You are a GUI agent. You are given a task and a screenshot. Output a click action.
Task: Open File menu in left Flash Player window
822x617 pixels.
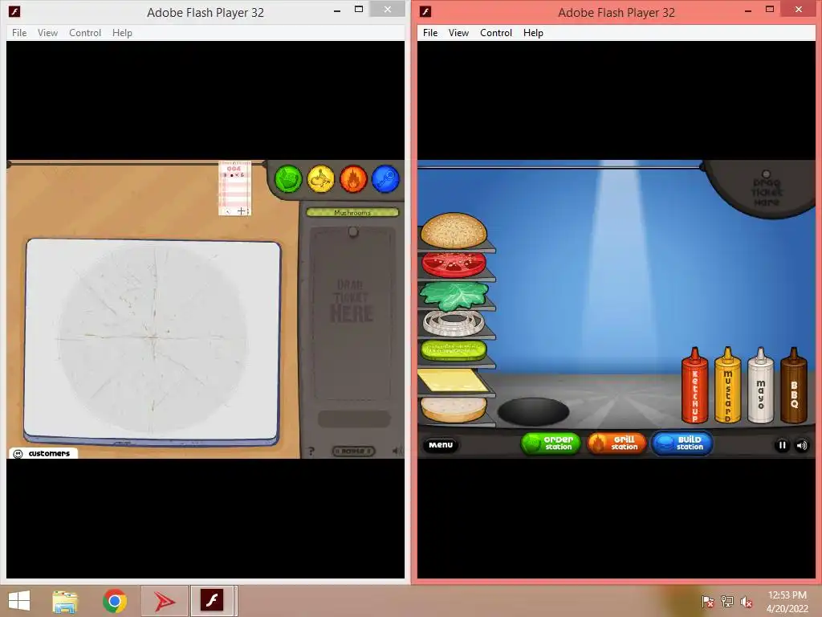point(19,32)
